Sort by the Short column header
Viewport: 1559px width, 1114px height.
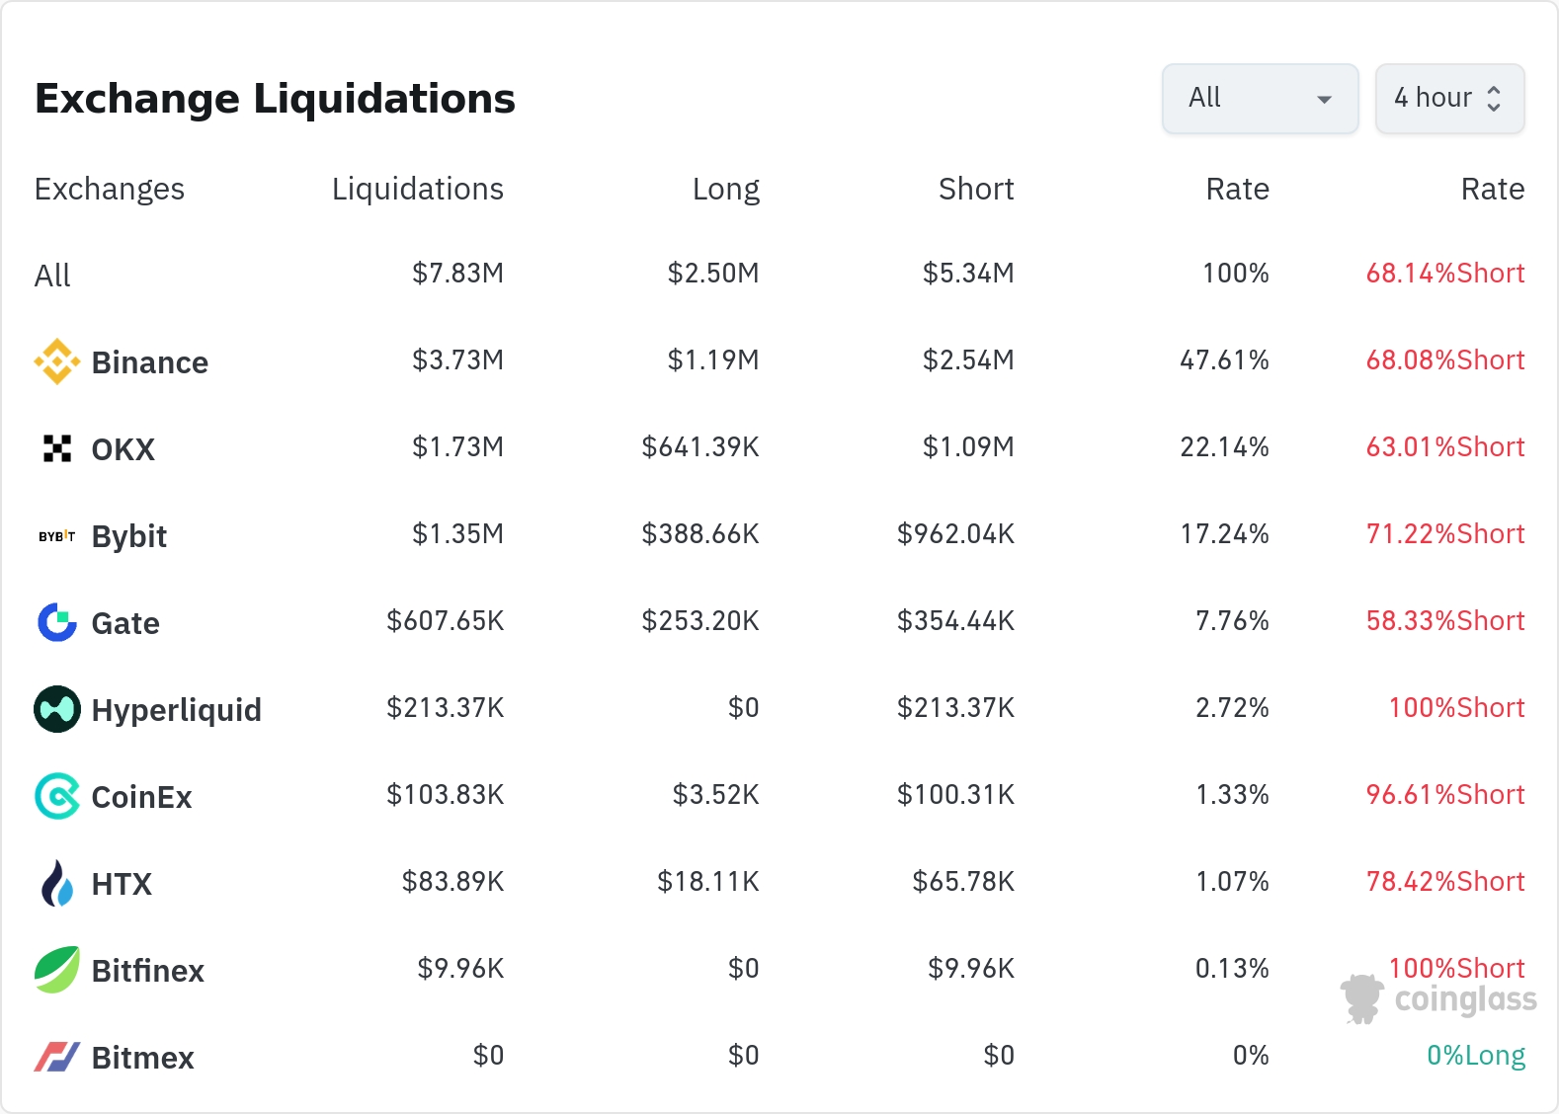click(975, 189)
